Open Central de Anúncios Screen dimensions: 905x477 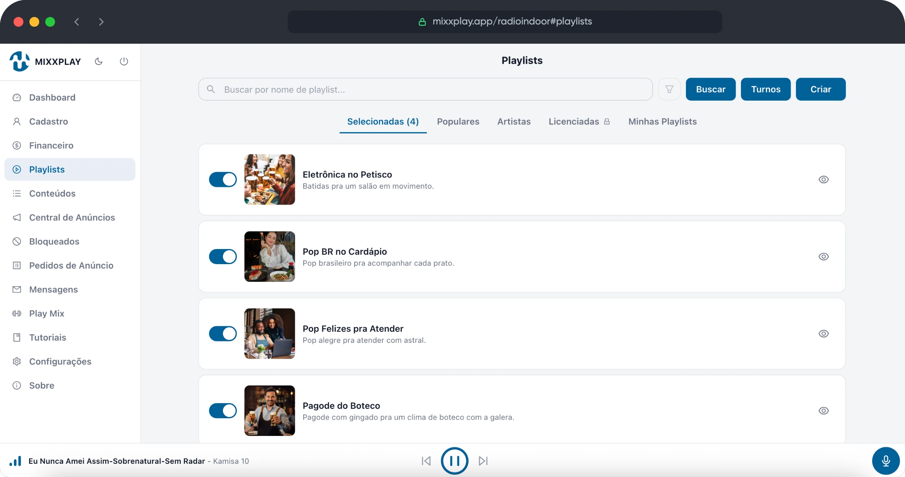[70, 217]
